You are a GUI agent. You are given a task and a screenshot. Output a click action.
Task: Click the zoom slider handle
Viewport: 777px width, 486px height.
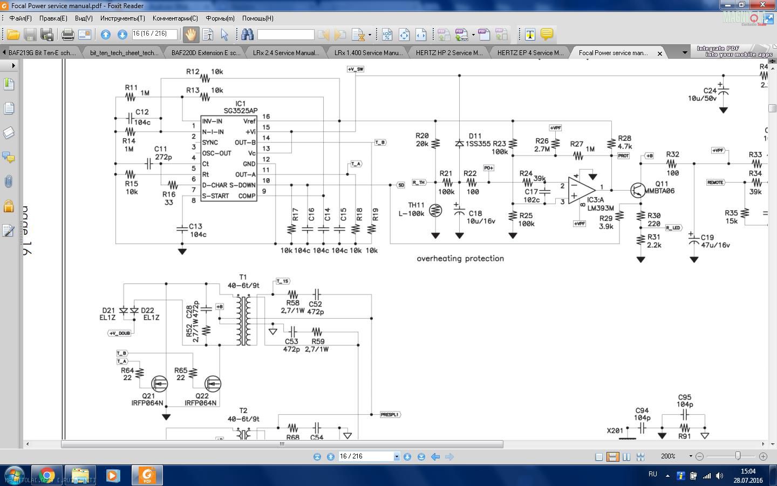tap(738, 456)
